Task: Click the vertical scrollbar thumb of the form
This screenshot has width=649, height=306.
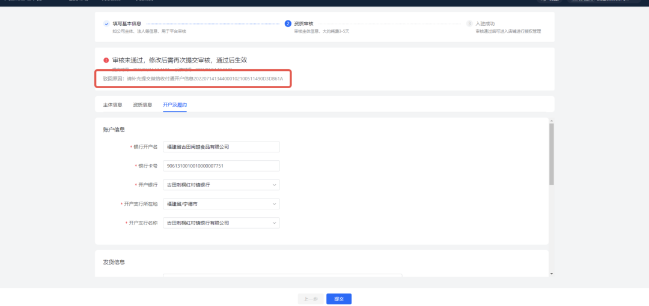Action: click(x=552, y=153)
